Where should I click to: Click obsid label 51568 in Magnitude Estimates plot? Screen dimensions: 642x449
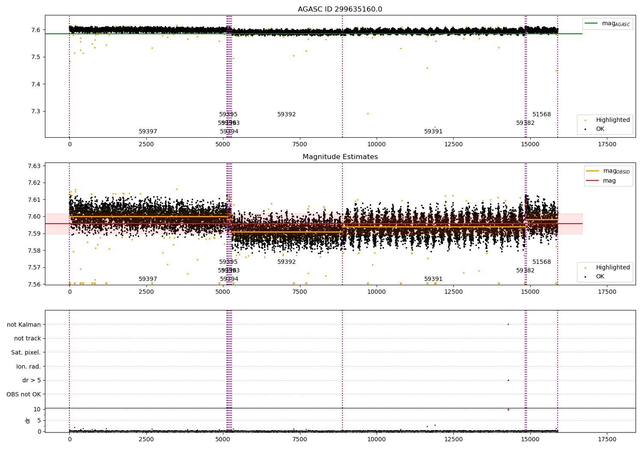(541, 262)
